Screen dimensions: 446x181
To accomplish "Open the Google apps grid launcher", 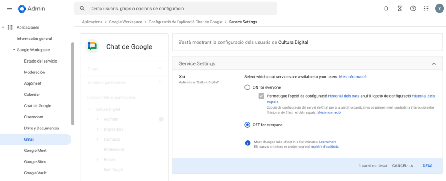I will (426, 9).
